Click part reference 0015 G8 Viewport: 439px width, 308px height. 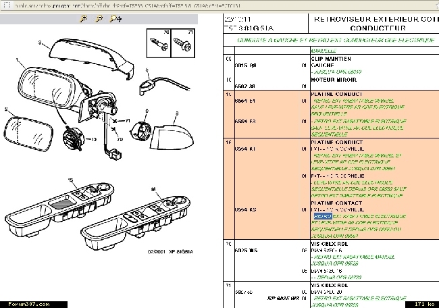tap(244, 66)
